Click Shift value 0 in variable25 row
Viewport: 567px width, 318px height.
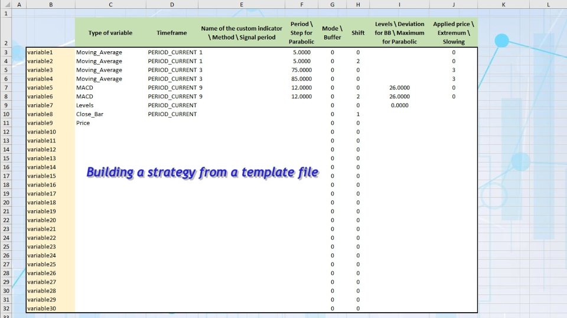(358, 264)
